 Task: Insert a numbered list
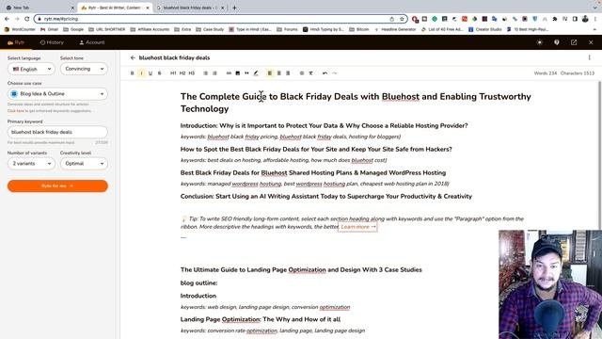click(x=214, y=73)
